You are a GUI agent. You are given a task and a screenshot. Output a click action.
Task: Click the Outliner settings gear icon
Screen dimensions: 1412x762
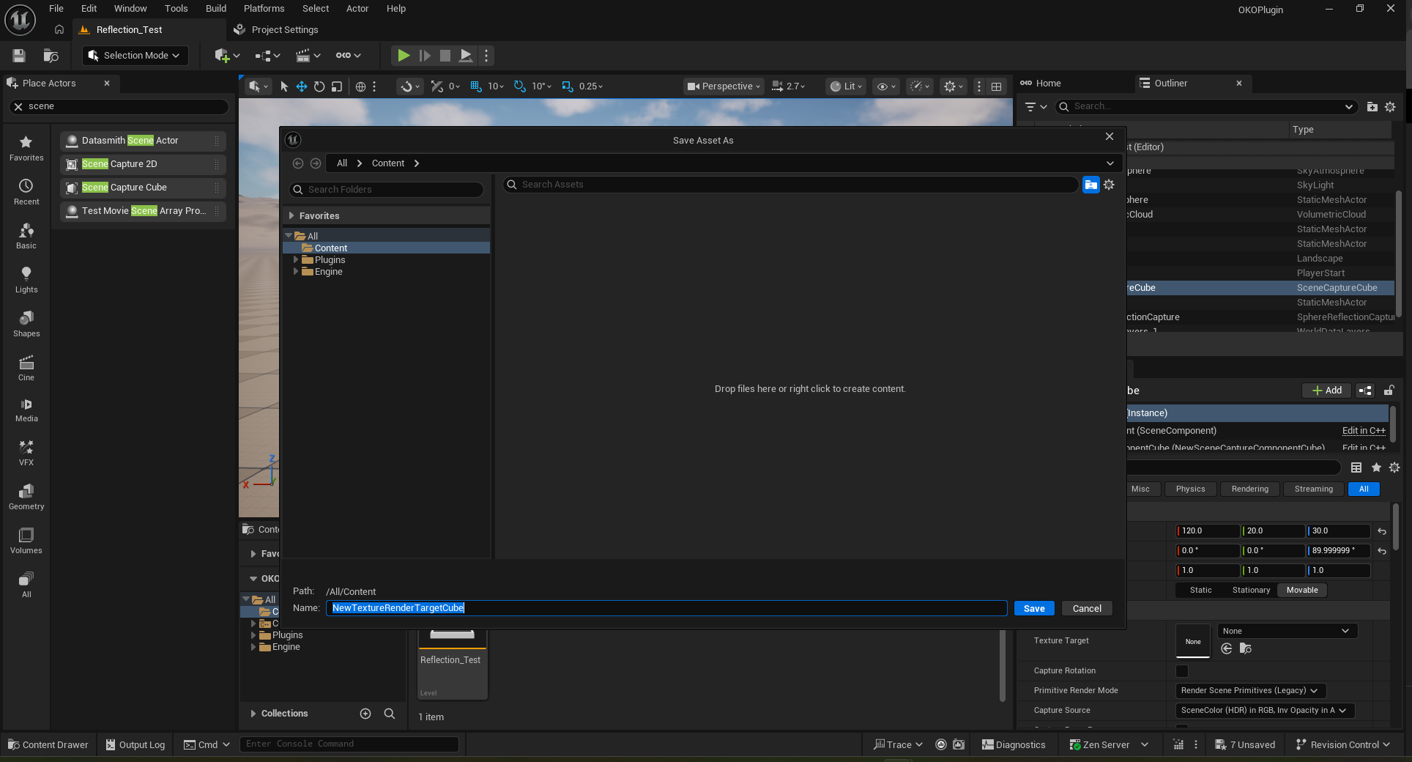pos(1390,107)
